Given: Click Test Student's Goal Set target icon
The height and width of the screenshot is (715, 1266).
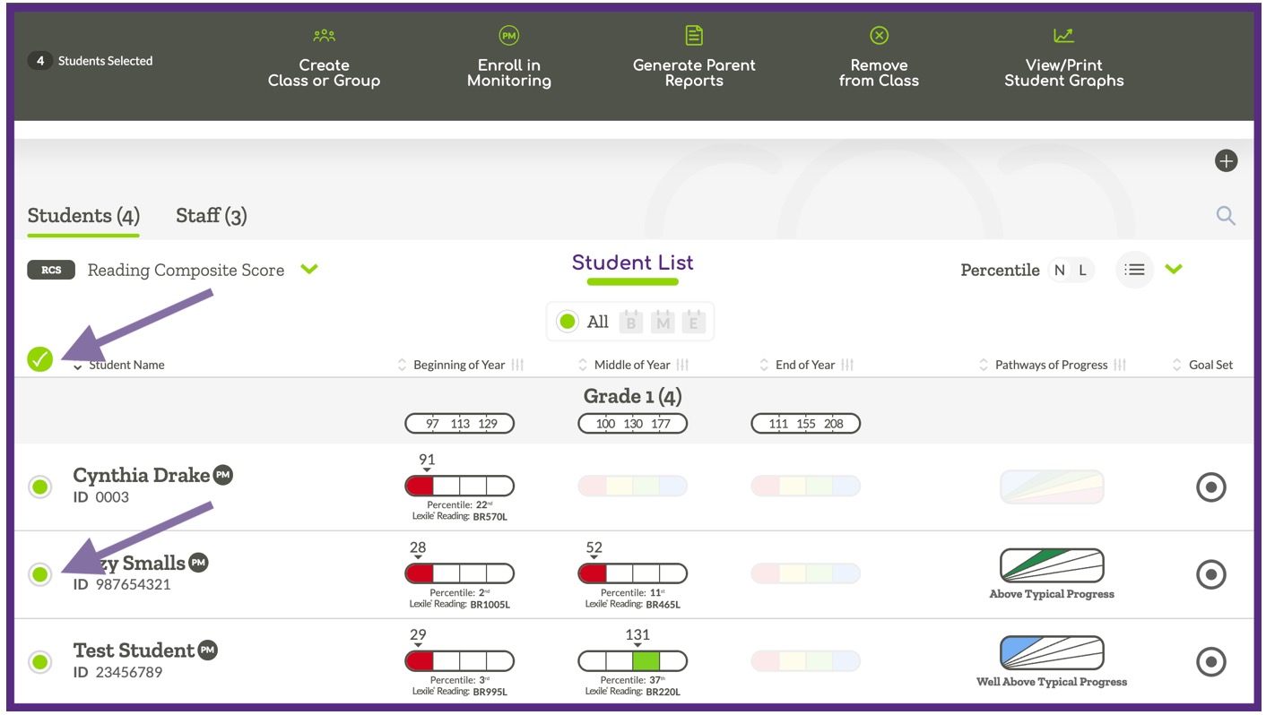Looking at the screenshot, I should [1211, 661].
